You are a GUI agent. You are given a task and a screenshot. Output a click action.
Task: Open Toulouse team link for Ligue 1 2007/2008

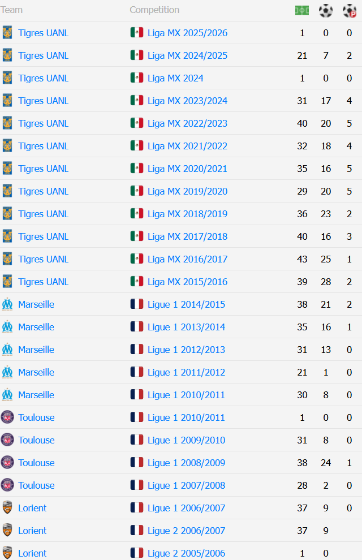[x=36, y=485]
